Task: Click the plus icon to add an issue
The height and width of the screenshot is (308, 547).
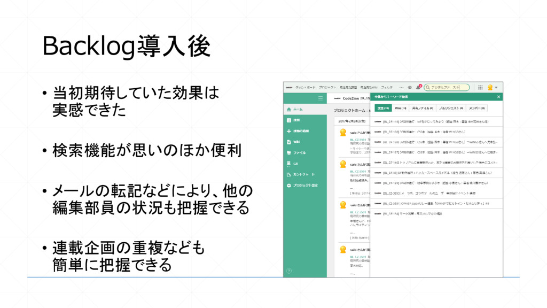Action: coord(289,131)
